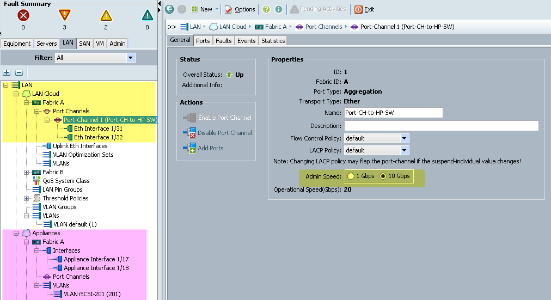
Task: Click the Uplink Eth Interfaces icon
Action: (47, 146)
